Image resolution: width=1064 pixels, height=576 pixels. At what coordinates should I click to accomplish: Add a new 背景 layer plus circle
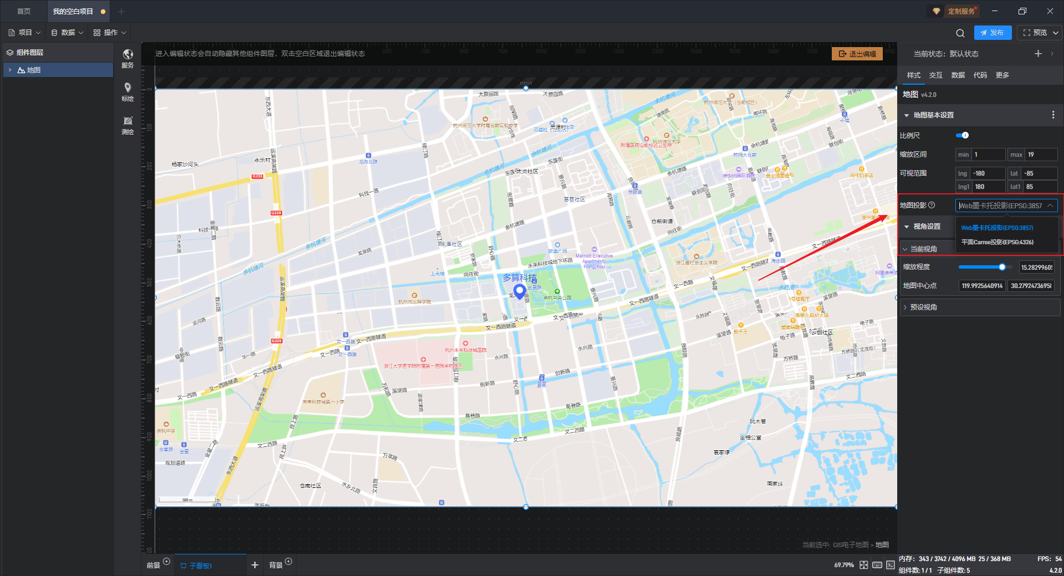(288, 561)
